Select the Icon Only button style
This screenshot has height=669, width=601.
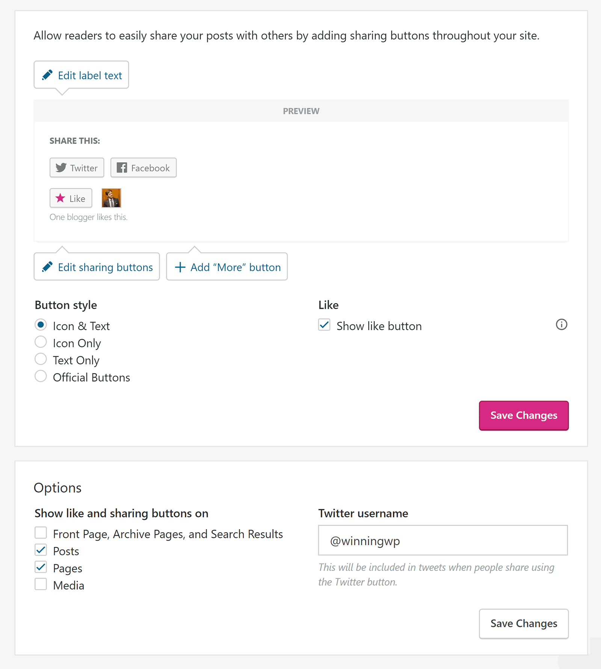(x=41, y=342)
